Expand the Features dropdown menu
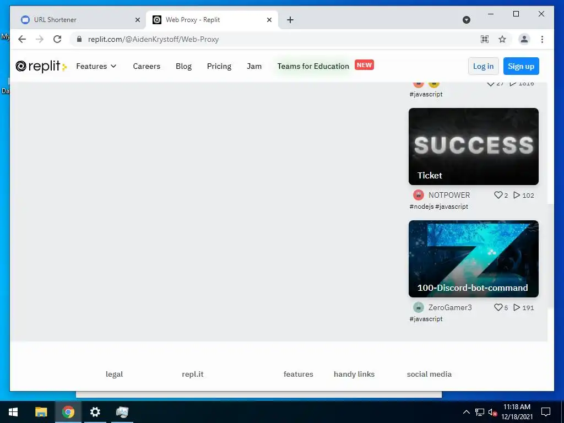The height and width of the screenshot is (423, 564). (96, 66)
